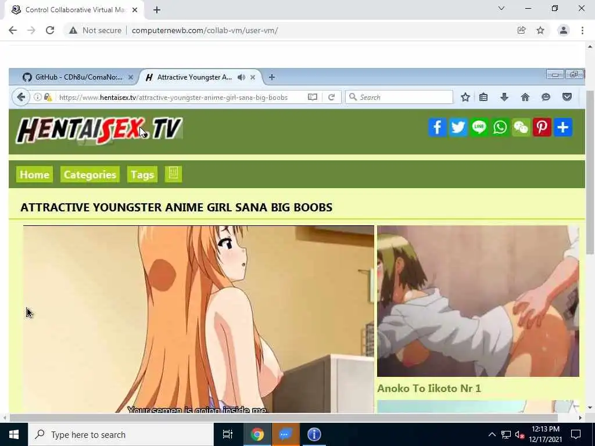
Task: Open the blue plus more-sharing button
Action: tap(562, 127)
